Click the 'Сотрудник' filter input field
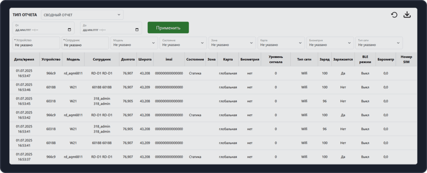 [x=85, y=43]
